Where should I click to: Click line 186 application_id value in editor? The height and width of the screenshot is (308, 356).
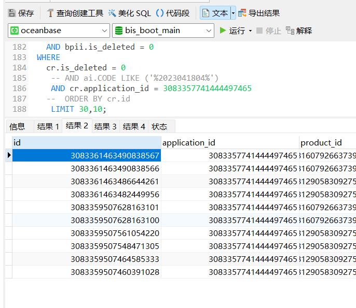(207, 89)
